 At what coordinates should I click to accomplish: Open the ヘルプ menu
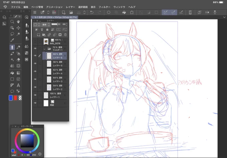click(132, 7)
